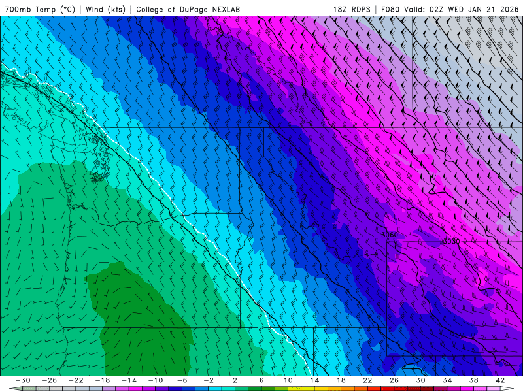Click the -30 colorbar scale value
This screenshot has height=392, width=523.
23,380
